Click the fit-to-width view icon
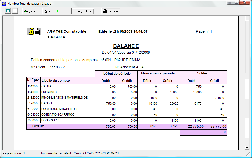This screenshot has width=252, height=158. coord(15,11)
